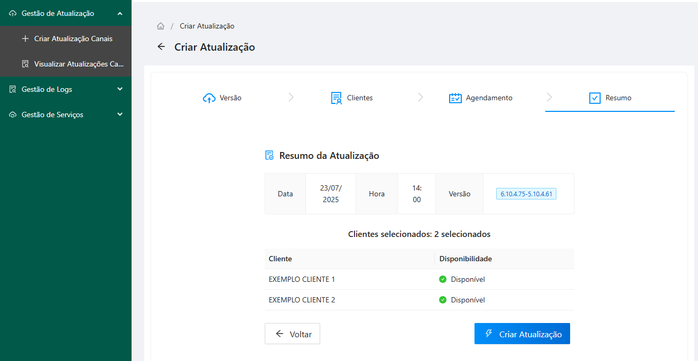The height and width of the screenshot is (361, 698).
Task: Click the Resumo checkmark step icon
Action: [594, 98]
